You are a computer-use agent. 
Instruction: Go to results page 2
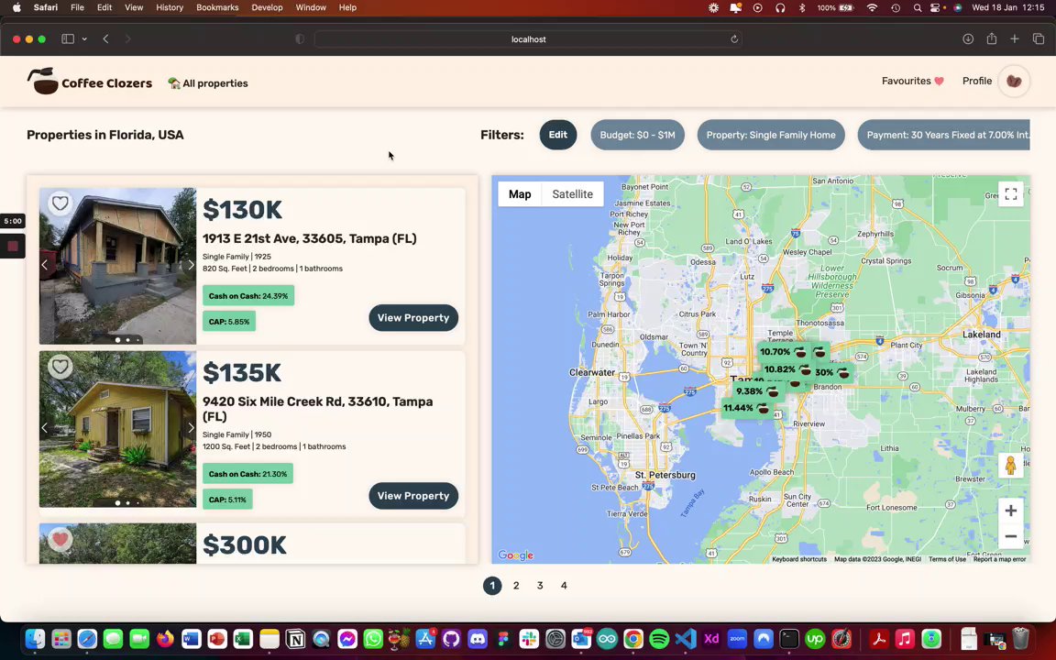[x=516, y=586]
